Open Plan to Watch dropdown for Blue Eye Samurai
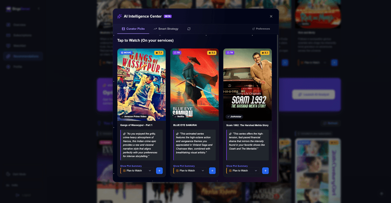Viewport: 391px width, 203px height. [x=190, y=170]
